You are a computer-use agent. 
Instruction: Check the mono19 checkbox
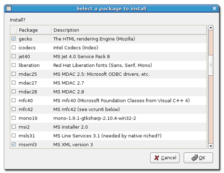coord(14,118)
